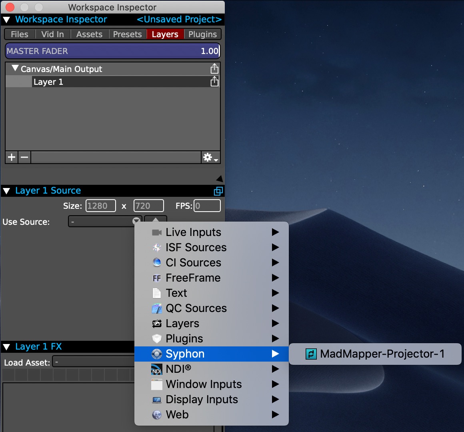The image size is (464, 432).
Task: Click the Text document icon
Action: [156, 293]
